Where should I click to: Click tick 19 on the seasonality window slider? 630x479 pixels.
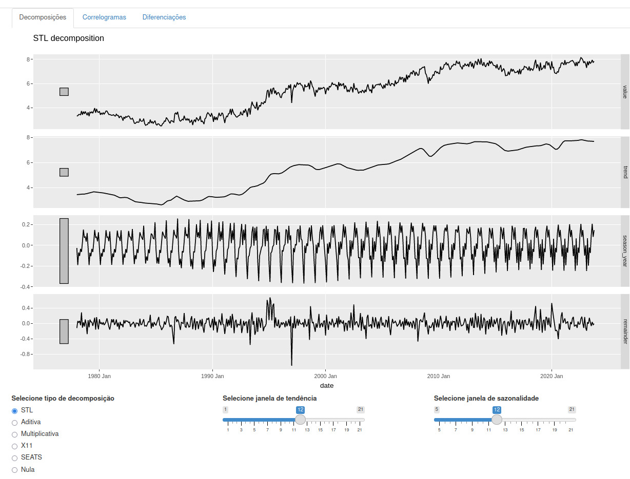pyautogui.click(x=554, y=430)
